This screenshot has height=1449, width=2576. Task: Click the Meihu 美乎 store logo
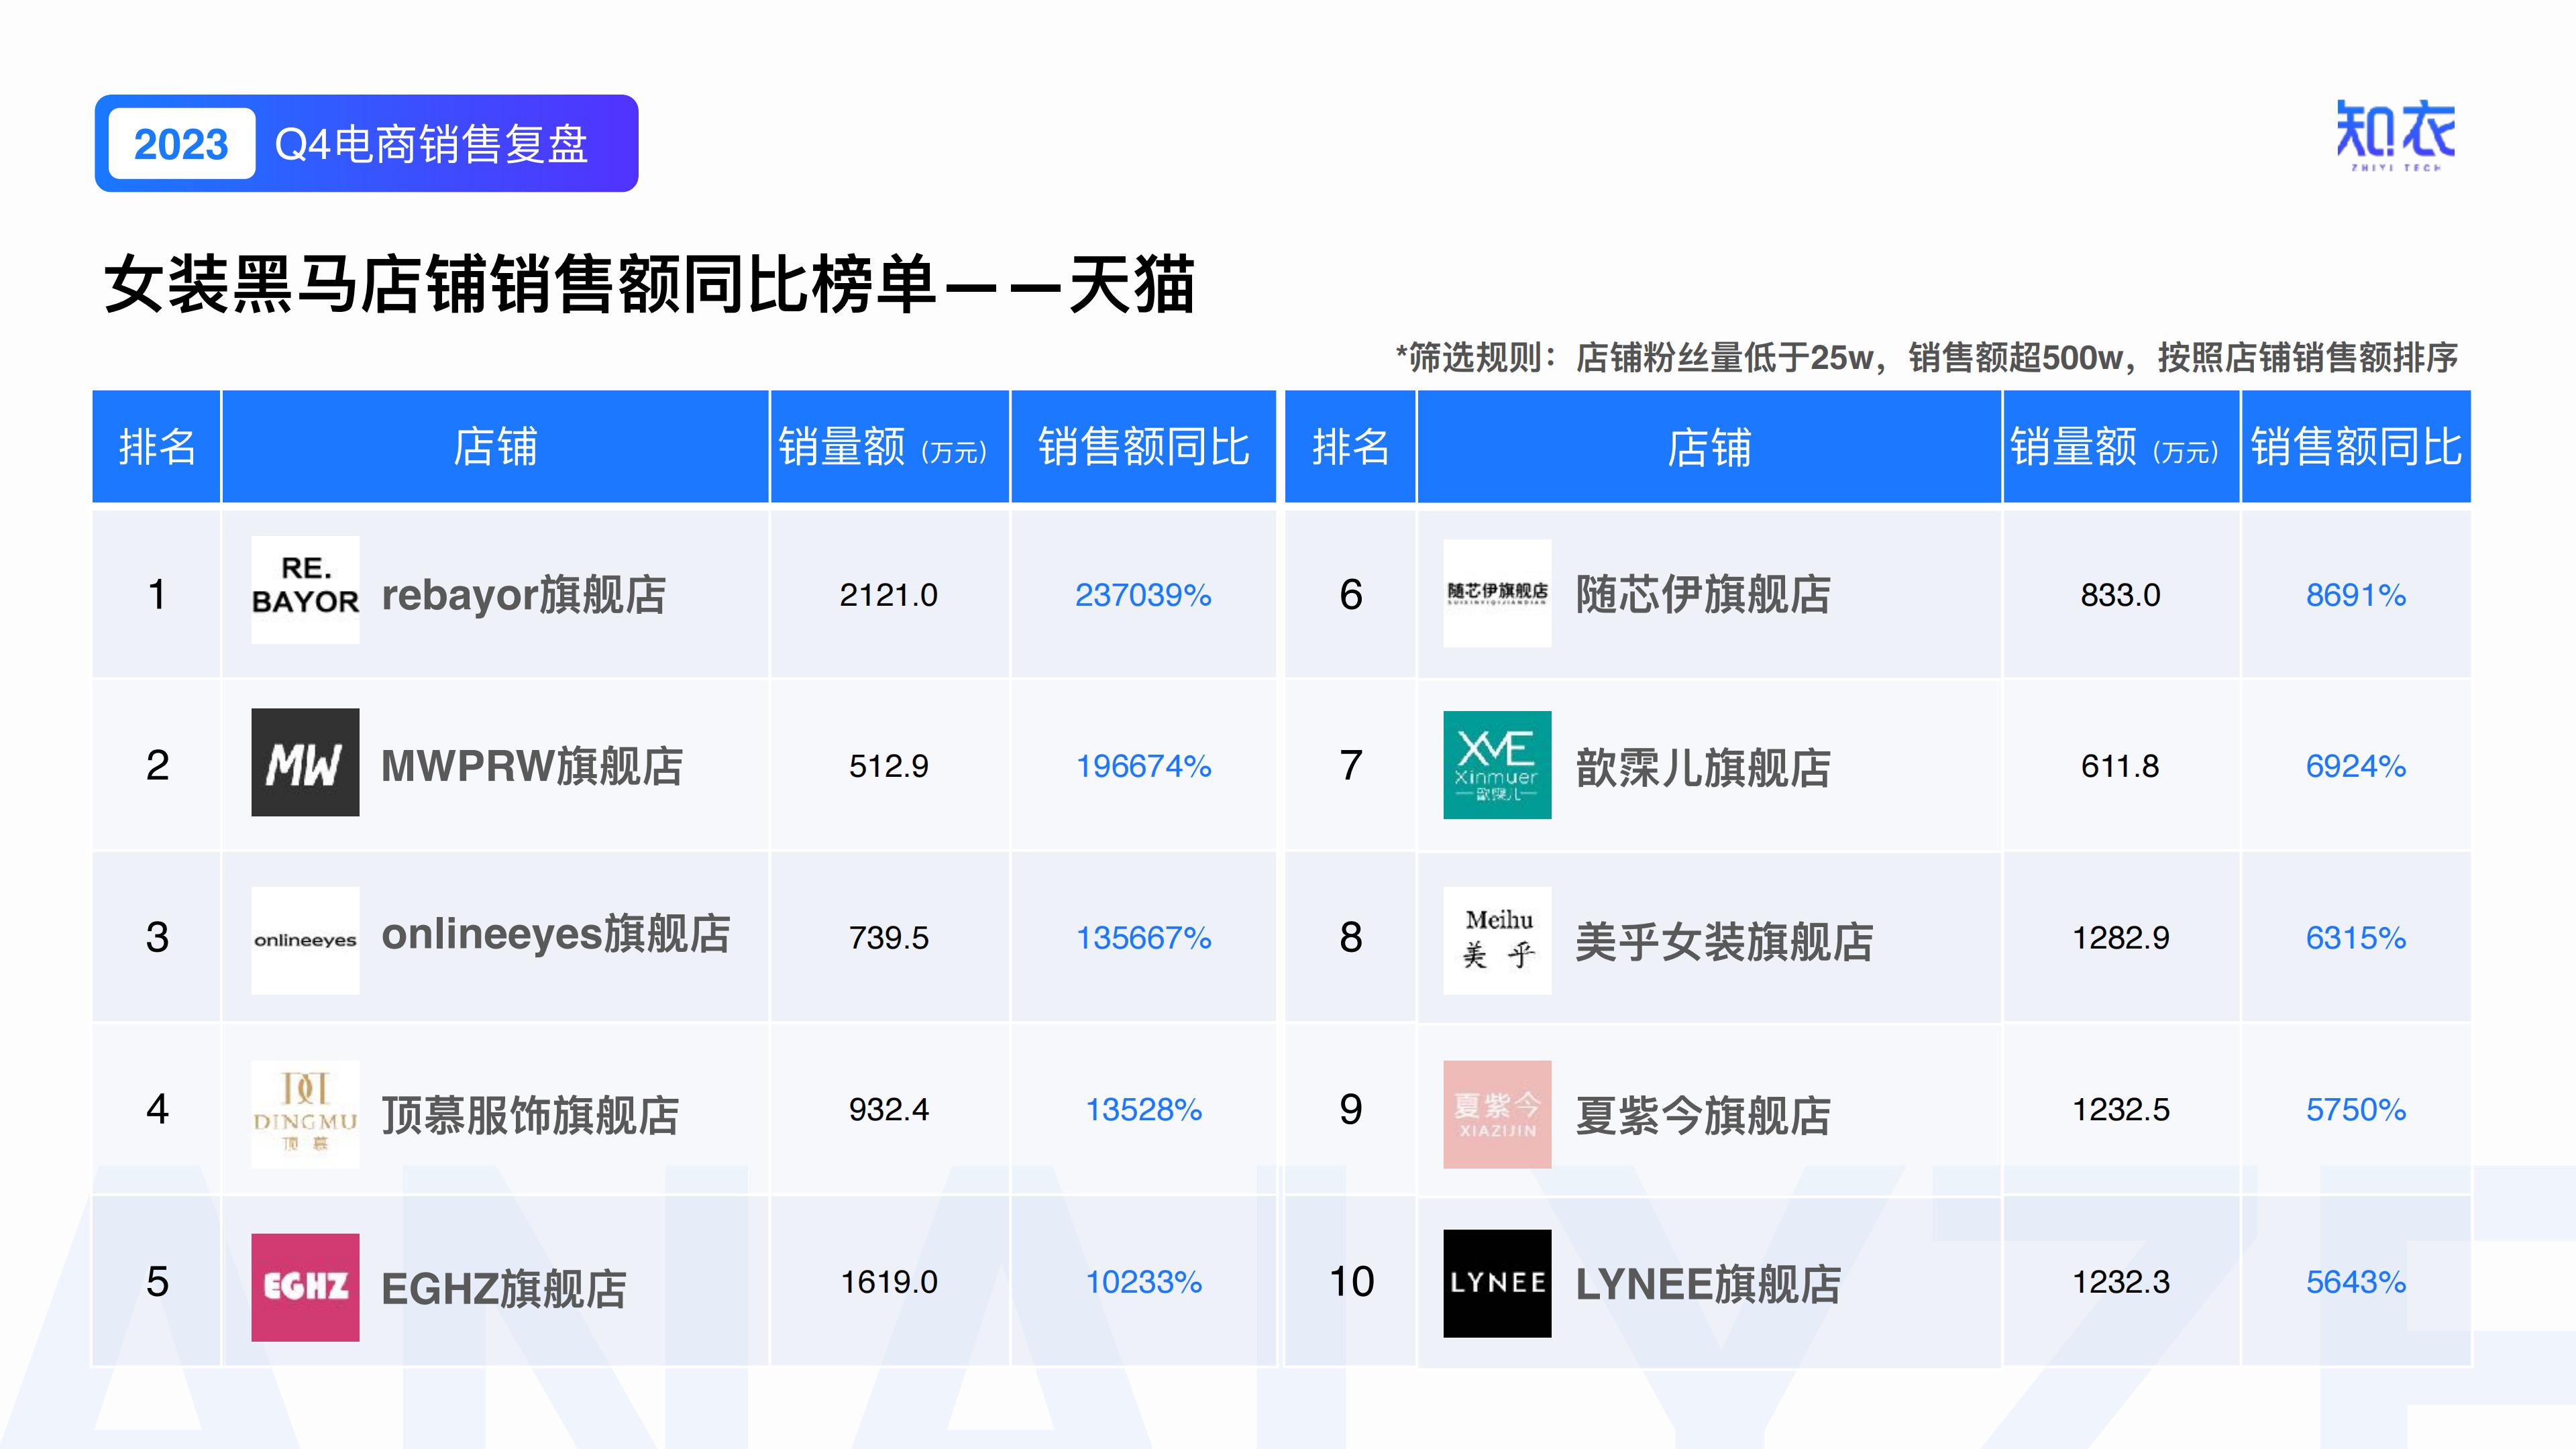pos(1497,940)
